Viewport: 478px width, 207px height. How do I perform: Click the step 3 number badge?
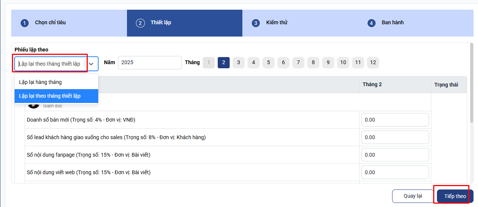coord(256,23)
